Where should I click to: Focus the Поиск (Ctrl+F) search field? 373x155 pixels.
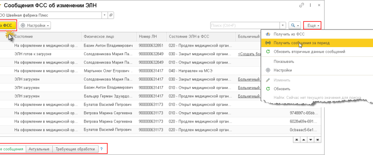point(245,25)
